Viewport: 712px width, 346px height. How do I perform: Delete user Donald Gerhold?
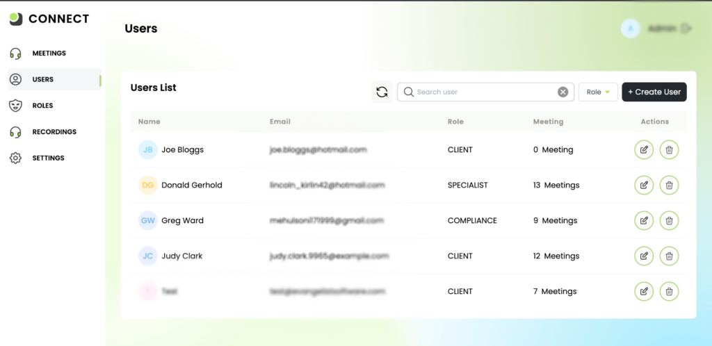point(669,185)
